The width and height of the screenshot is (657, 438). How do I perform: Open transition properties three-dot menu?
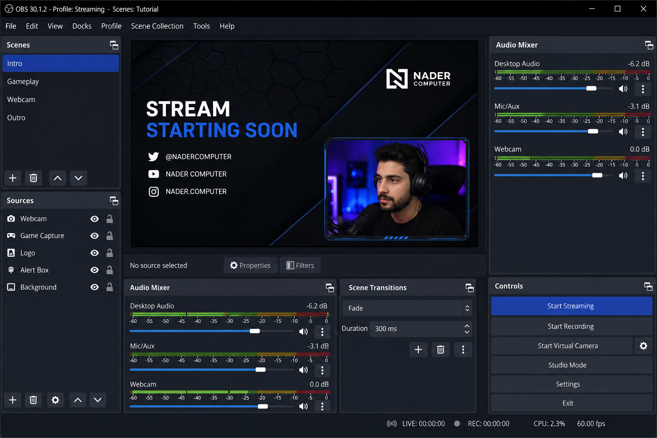(x=463, y=350)
